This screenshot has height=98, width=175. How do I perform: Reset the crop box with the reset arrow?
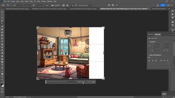point(109,5)
